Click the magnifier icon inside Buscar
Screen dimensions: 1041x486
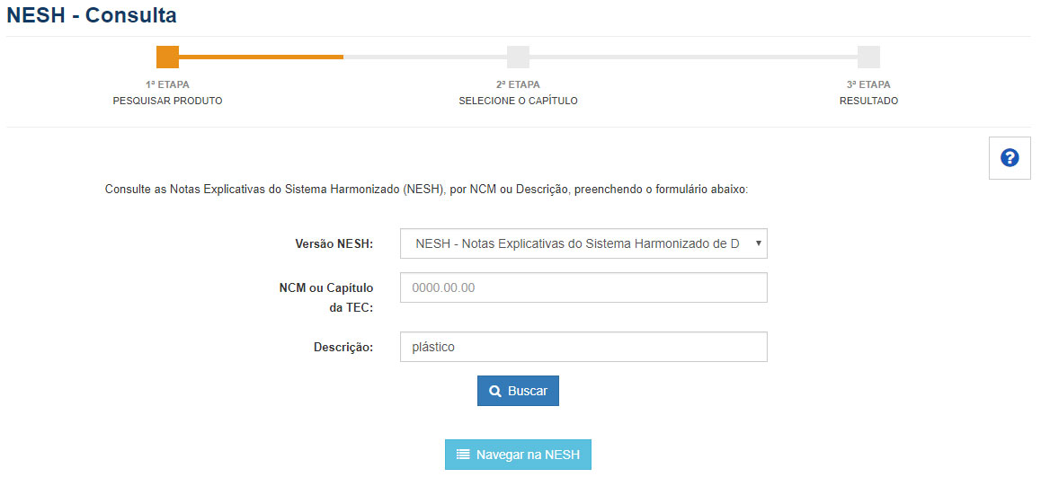click(495, 392)
